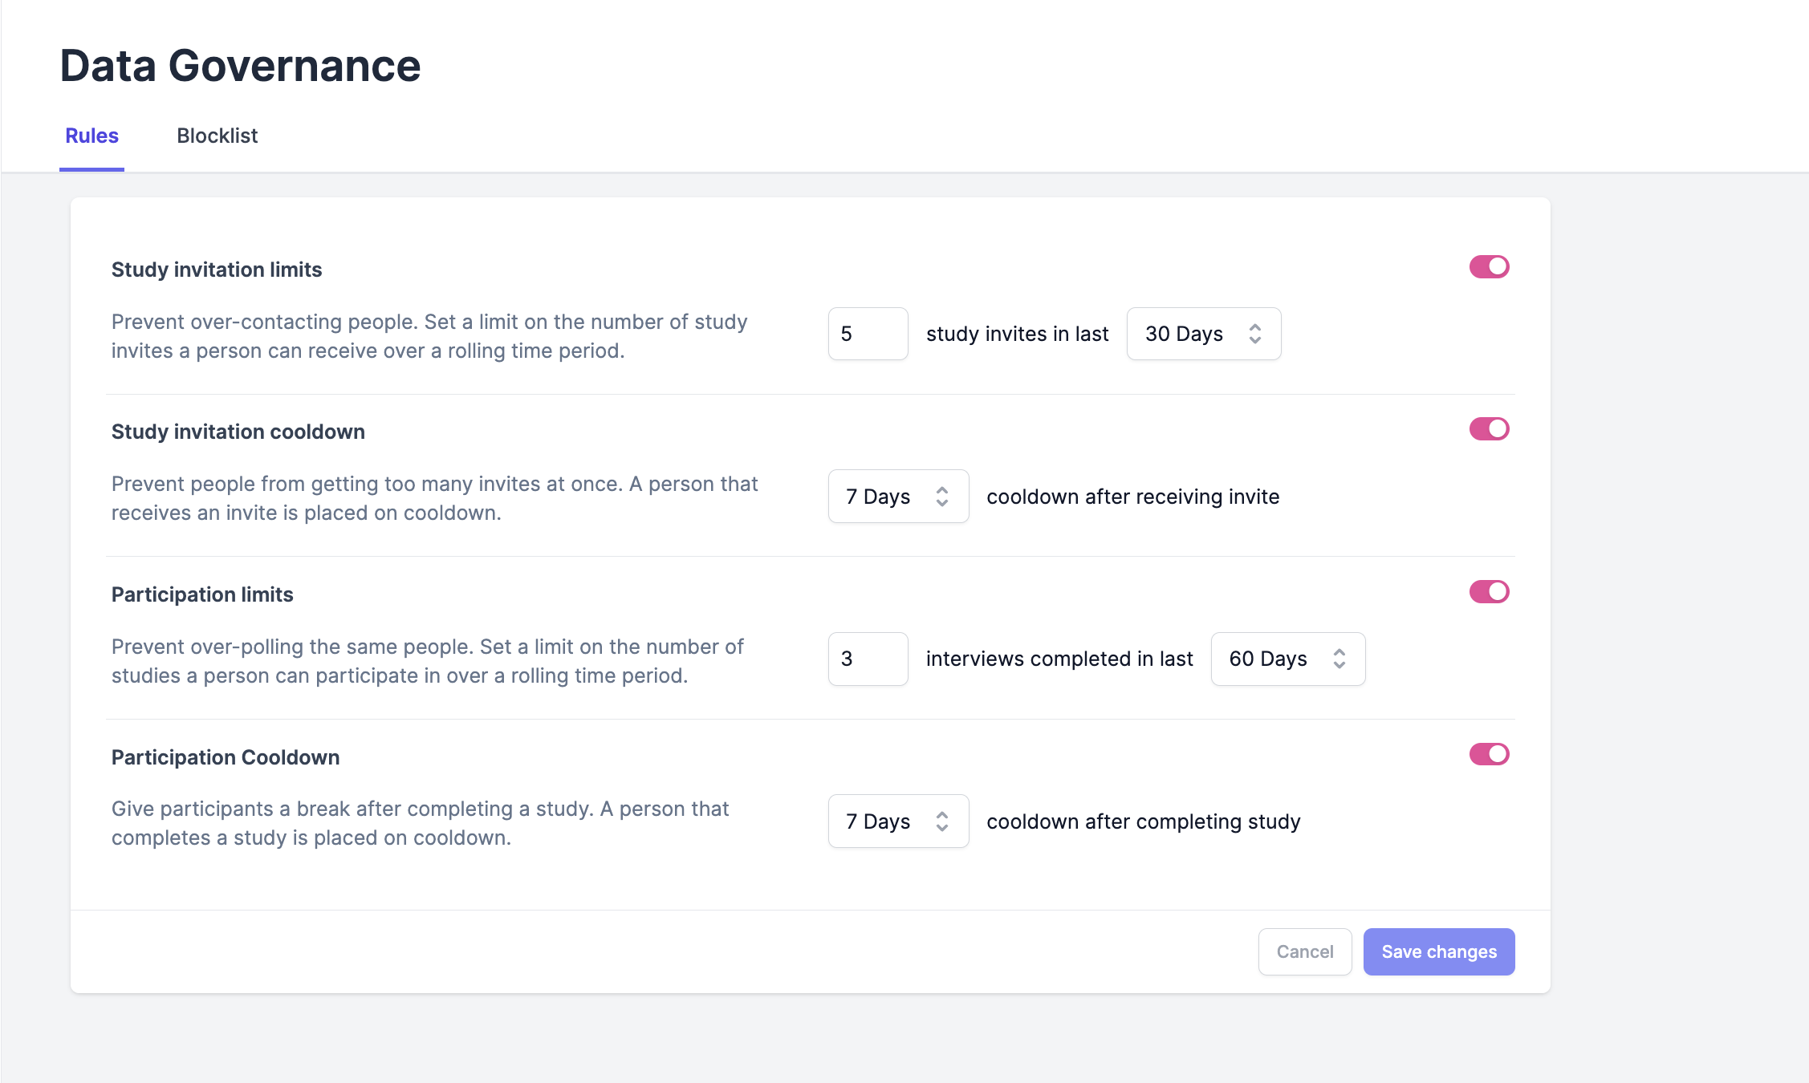
Task: Disable Study invitation limits toggle
Action: pyautogui.click(x=1489, y=267)
